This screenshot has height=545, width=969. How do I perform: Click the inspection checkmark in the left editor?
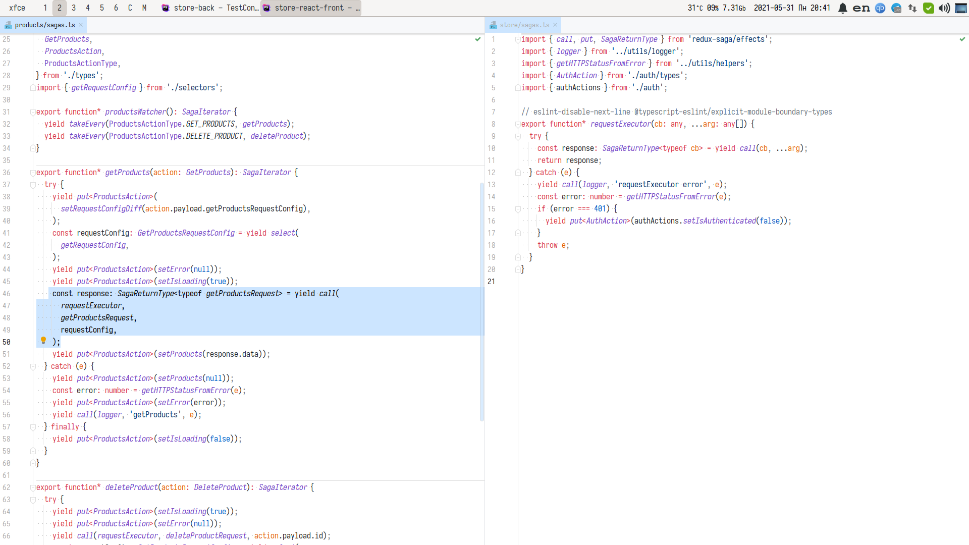coord(477,39)
